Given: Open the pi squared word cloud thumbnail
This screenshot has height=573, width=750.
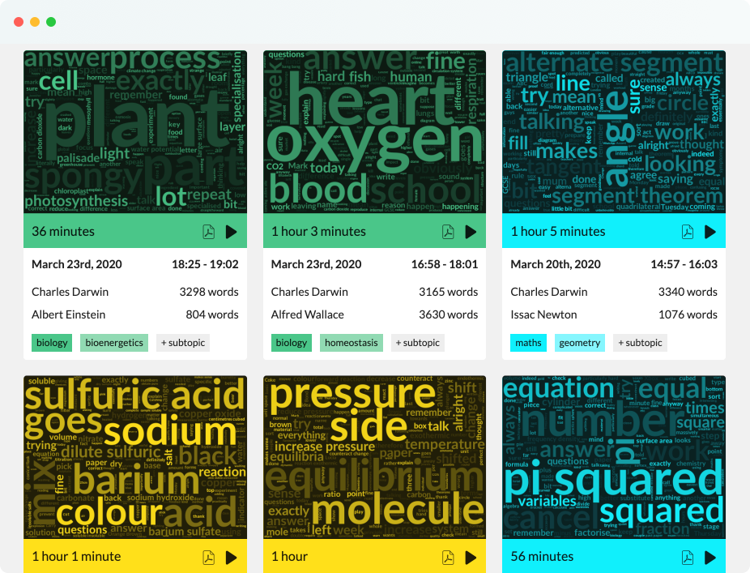Looking at the screenshot, I should (x=614, y=457).
